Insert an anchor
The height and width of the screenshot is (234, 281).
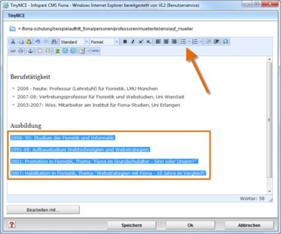pos(30,51)
